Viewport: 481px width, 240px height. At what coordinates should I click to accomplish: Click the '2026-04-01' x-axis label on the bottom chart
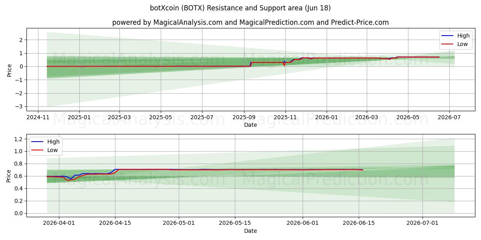click(x=59, y=224)
